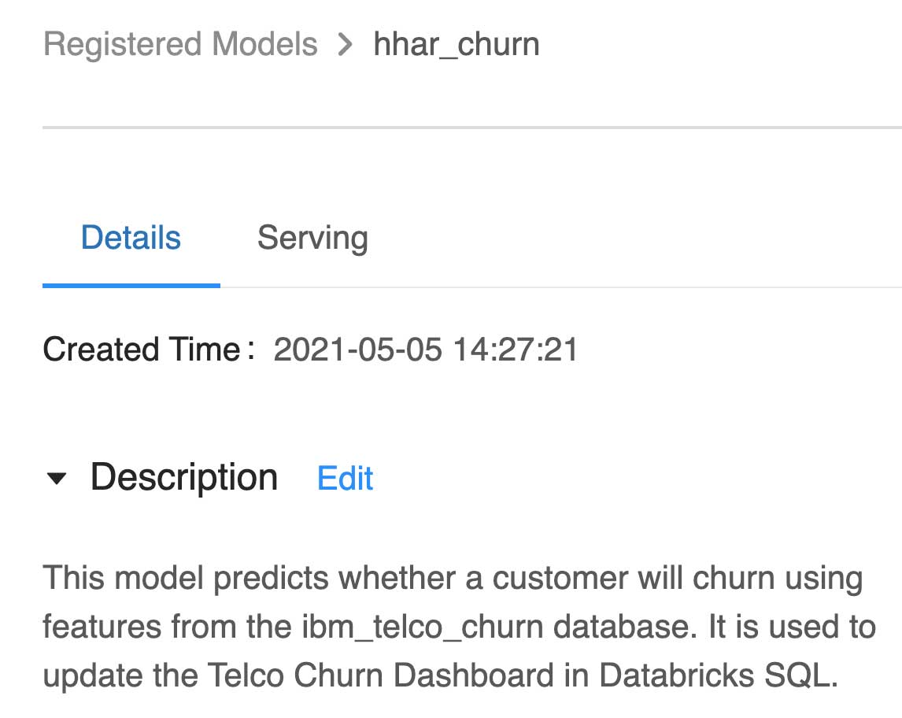Image resolution: width=902 pixels, height=718 pixels.
Task: Open the Registered Models breadcrumb link
Action: tap(180, 44)
